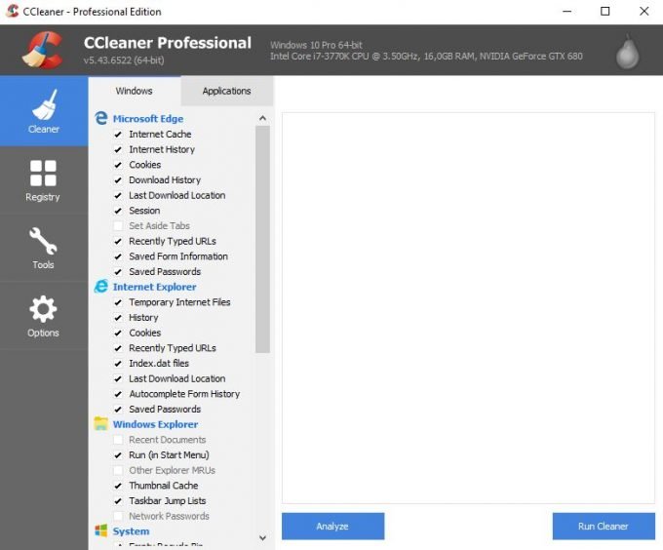This screenshot has height=550, width=663.
Task: Maximize the CCleaner window
Action: click(605, 12)
